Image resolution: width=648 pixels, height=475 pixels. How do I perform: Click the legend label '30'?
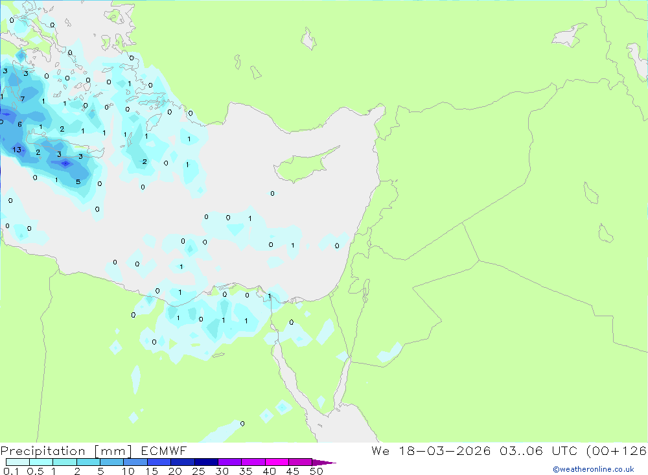click(x=222, y=471)
